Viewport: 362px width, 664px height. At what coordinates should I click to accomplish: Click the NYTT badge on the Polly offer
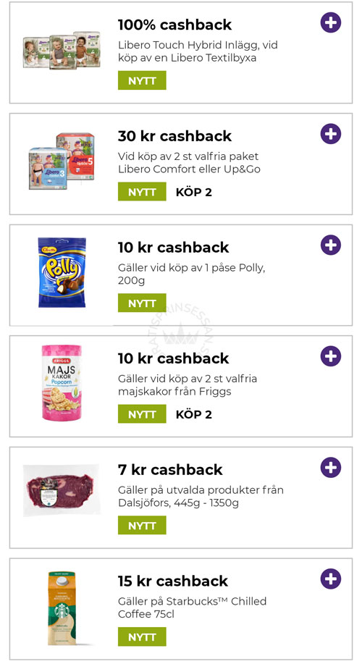(142, 303)
